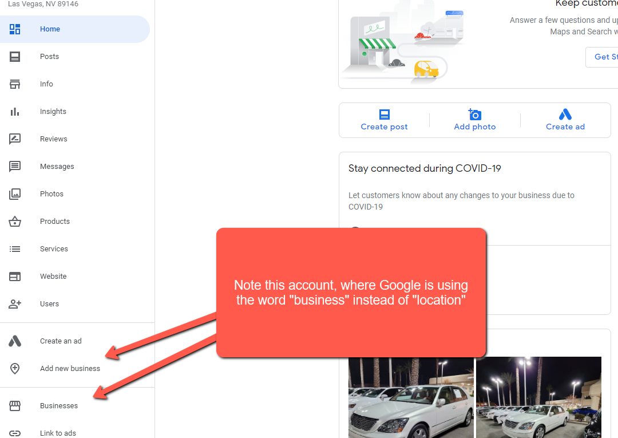
Task: Click the Users add-person icon
Action: tap(15, 304)
